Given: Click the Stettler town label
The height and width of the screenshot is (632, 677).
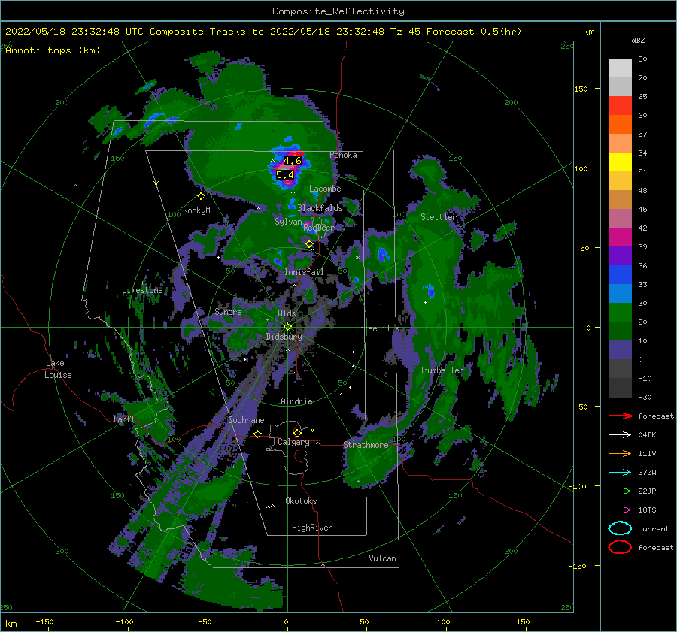Looking at the screenshot, I should (439, 217).
